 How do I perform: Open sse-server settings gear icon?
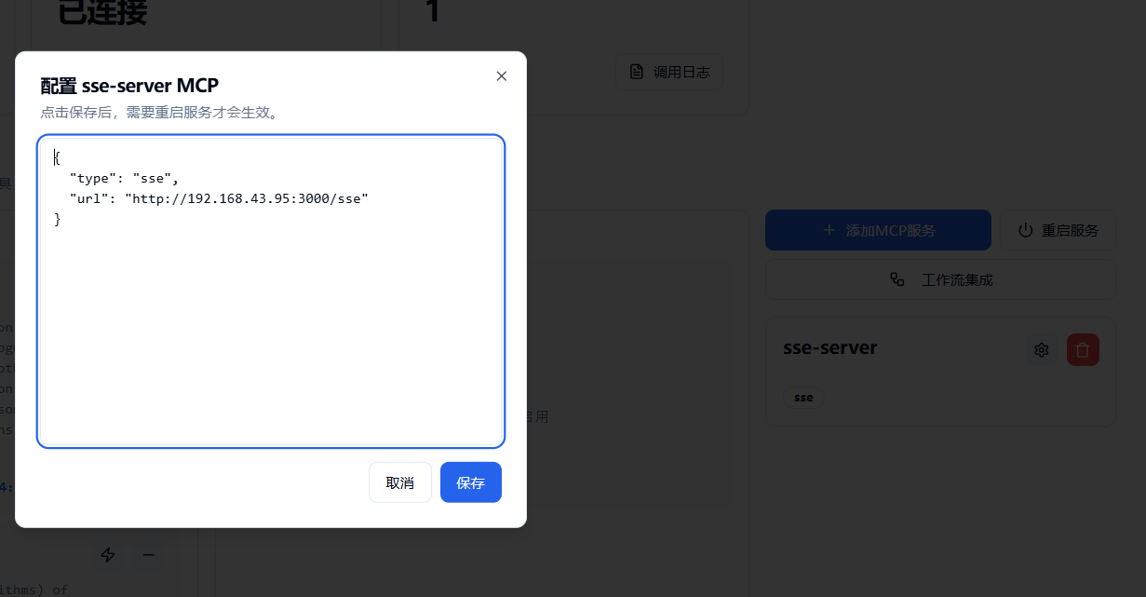1042,350
